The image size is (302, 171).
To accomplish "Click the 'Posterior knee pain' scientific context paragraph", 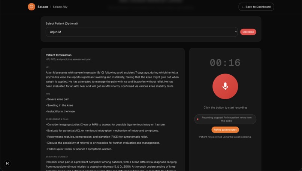I will coord(111,166).
